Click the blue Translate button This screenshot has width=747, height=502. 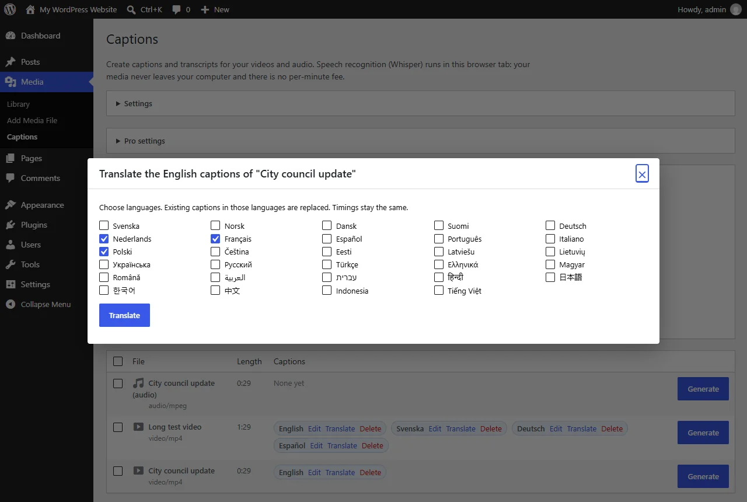(x=124, y=315)
